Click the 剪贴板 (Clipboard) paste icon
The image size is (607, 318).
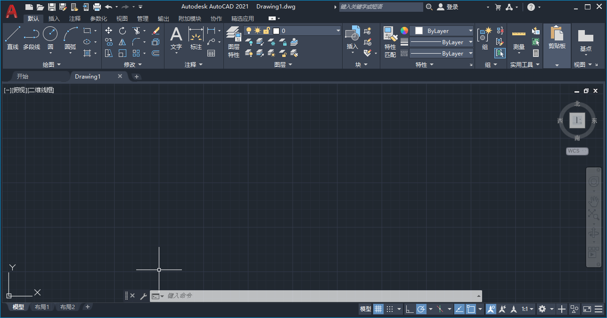557,38
